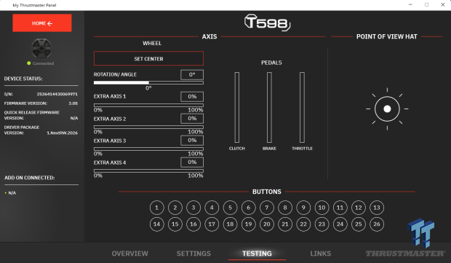Click the Thrustmaster brand logo
Image resolution: width=451 pixels, height=263 pixels.
(405, 254)
